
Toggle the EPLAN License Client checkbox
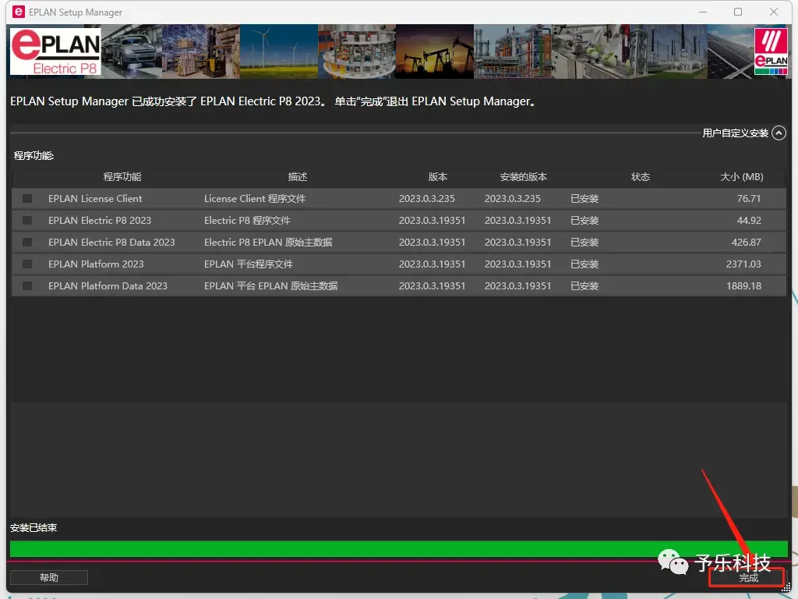(27, 199)
